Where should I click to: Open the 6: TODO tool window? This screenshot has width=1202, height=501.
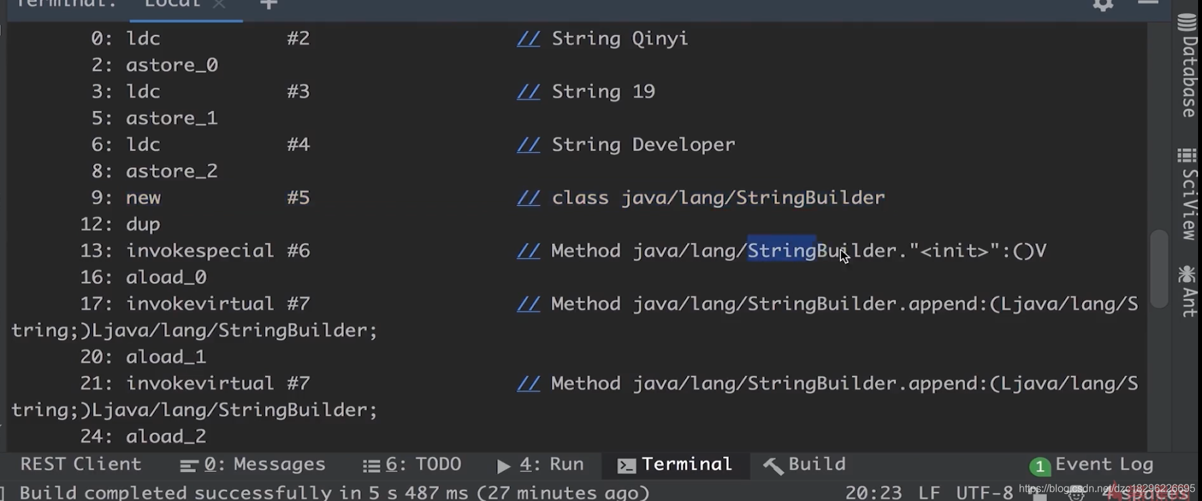pos(412,465)
